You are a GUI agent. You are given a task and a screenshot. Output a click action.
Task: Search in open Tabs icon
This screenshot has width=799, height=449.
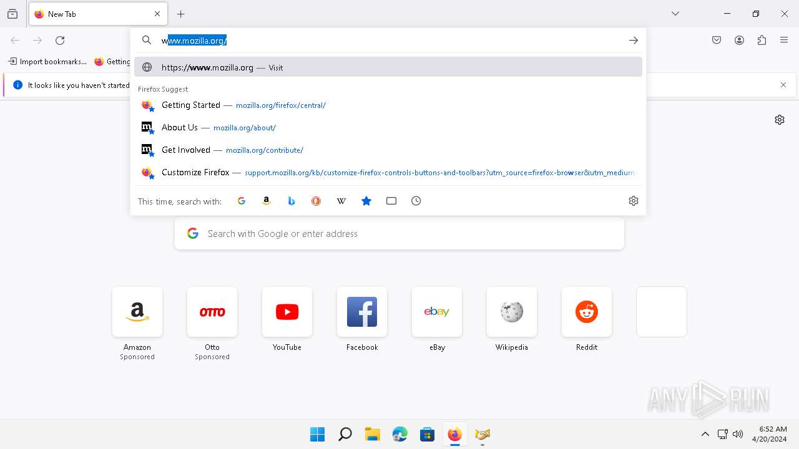(x=391, y=201)
